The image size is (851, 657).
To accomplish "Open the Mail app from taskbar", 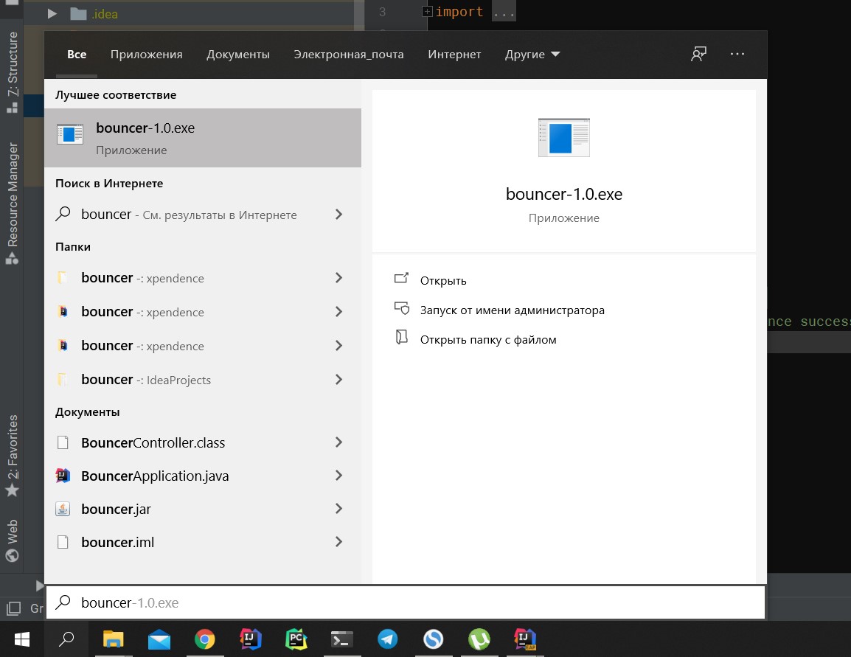I will 159,639.
